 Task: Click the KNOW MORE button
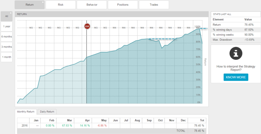click(236, 77)
